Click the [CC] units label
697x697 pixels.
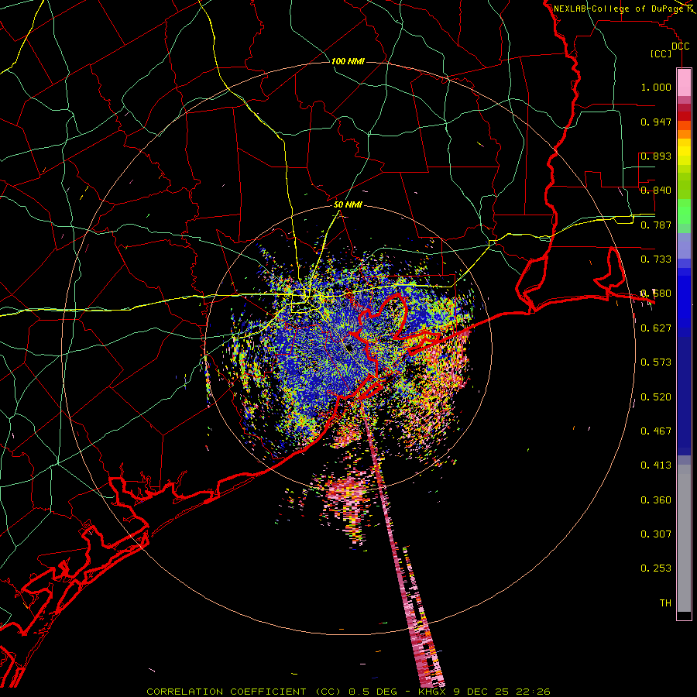[x=661, y=53]
